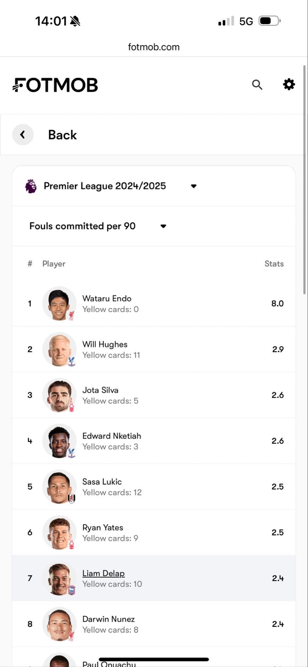This screenshot has width=308, height=667.
Task: Tap Edward Nketiah's avatar photo
Action: (59, 441)
